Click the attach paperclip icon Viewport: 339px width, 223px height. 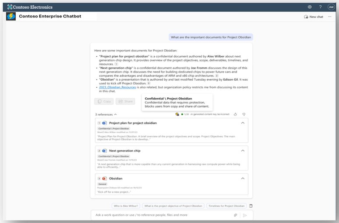236,215
